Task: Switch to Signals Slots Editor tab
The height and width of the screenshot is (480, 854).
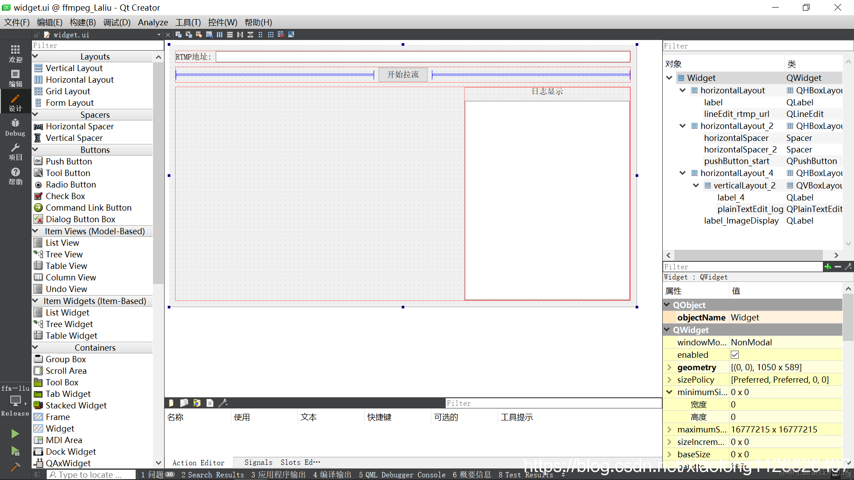Action: [282, 463]
